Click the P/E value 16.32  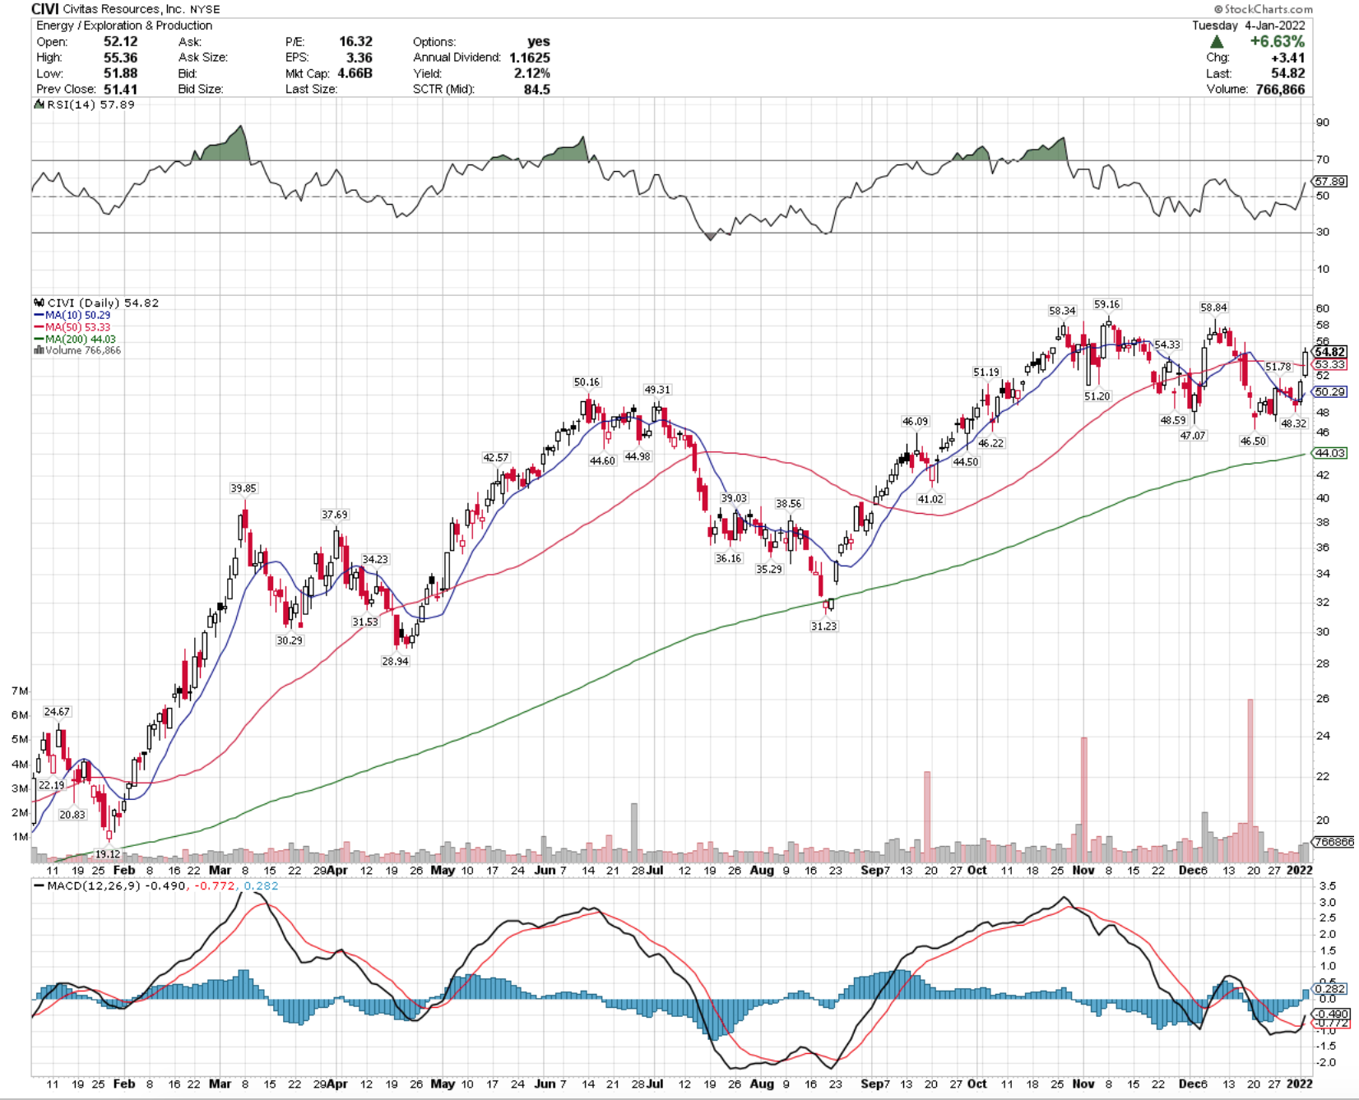(x=356, y=41)
